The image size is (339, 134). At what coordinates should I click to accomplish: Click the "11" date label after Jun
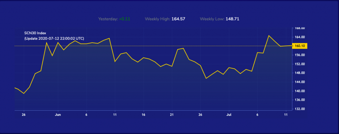115,115
